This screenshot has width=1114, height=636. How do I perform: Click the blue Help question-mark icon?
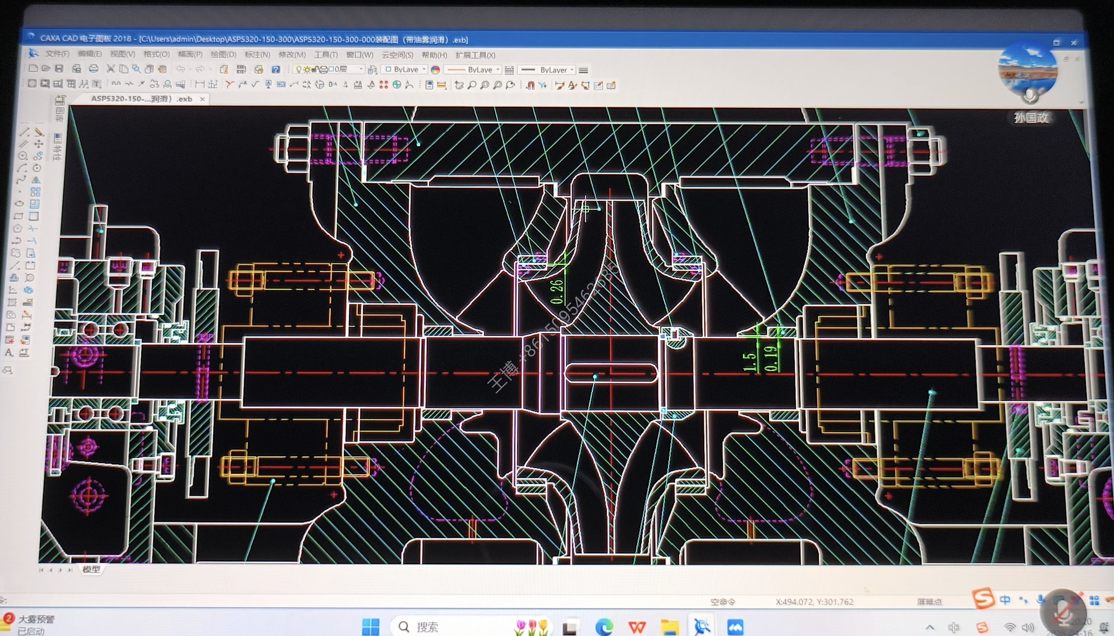point(275,70)
